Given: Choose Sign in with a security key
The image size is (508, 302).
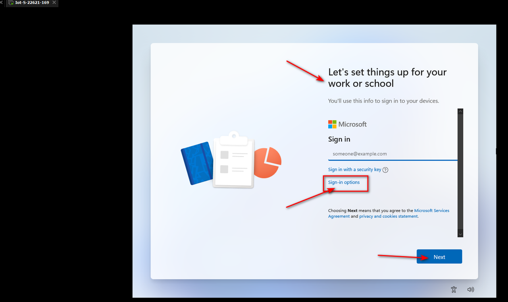Looking at the screenshot, I should tap(354, 170).
